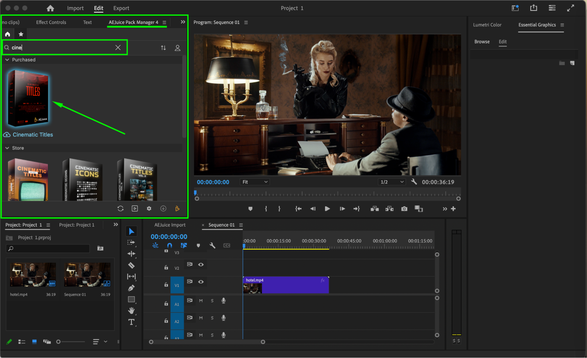Image resolution: width=587 pixels, height=358 pixels.
Task: Click the AEJuice favorites star icon
Action: [21, 34]
